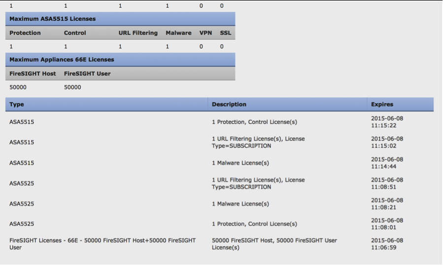
Task: Select the expiry timestamp ending 11:14:44
Action: (387, 163)
